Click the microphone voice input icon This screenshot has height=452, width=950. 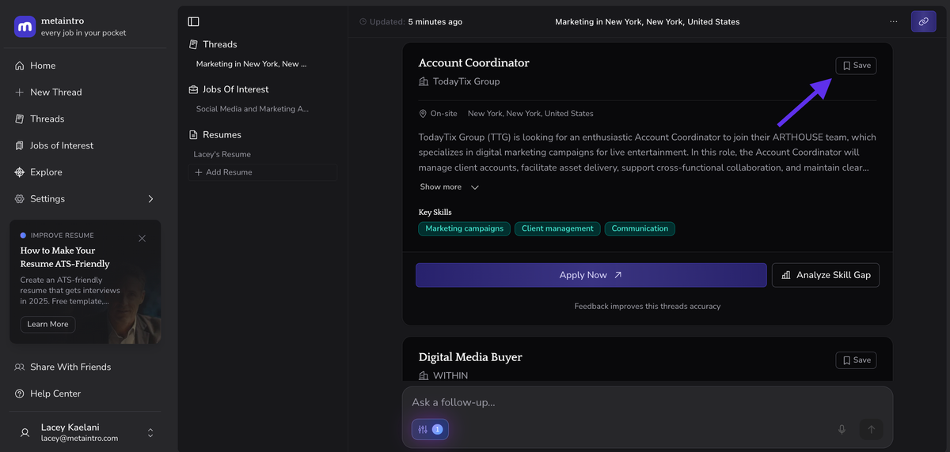click(x=842, y=429)
